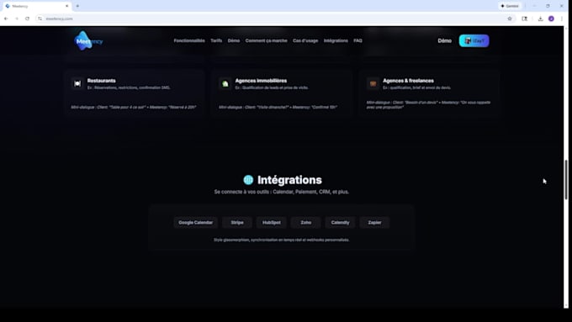The height and width of the screenshot is (322, 572).
Task: Open a new tab with plus button
Action: [77, 6]
